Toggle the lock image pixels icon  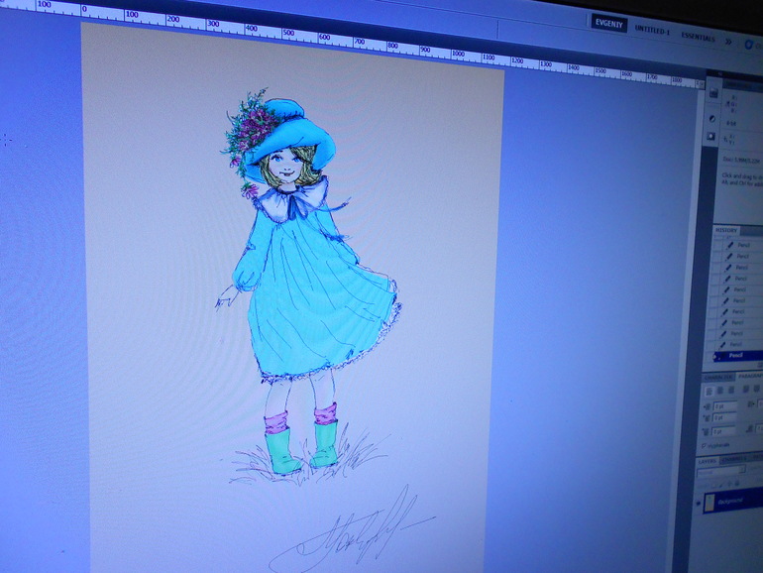pos(720,486)
